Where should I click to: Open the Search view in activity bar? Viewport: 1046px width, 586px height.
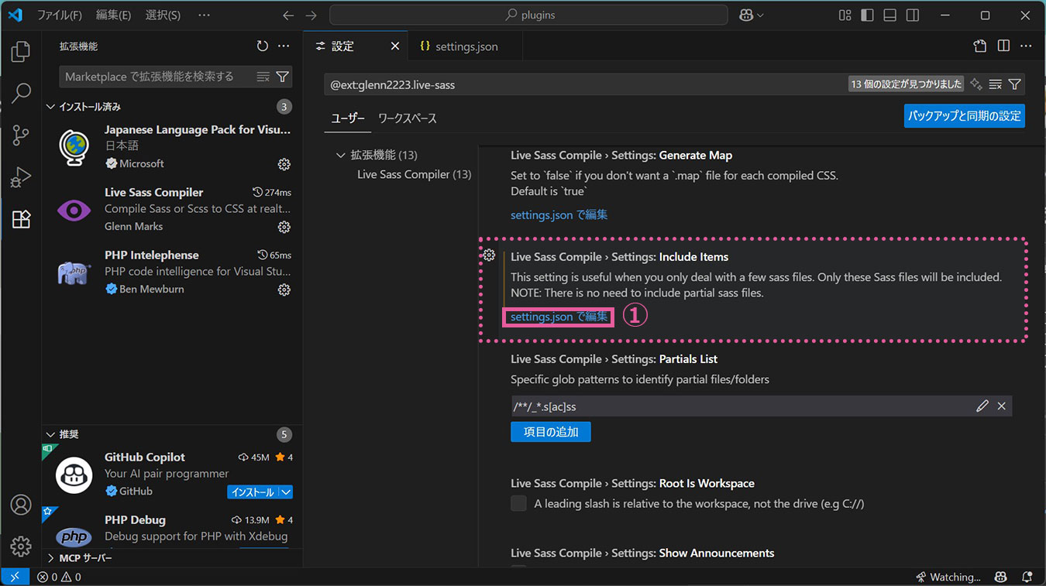point(21,94)
